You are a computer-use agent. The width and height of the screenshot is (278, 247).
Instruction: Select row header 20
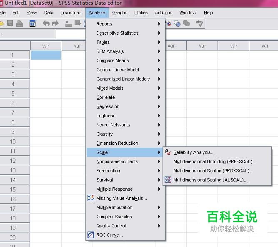point(15,237)
